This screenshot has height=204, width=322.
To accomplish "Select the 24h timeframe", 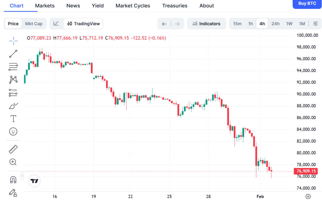I will click(275, 24).
